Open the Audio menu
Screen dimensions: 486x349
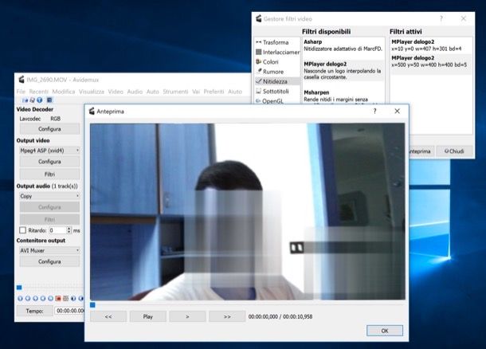click(x=135, y=92)
